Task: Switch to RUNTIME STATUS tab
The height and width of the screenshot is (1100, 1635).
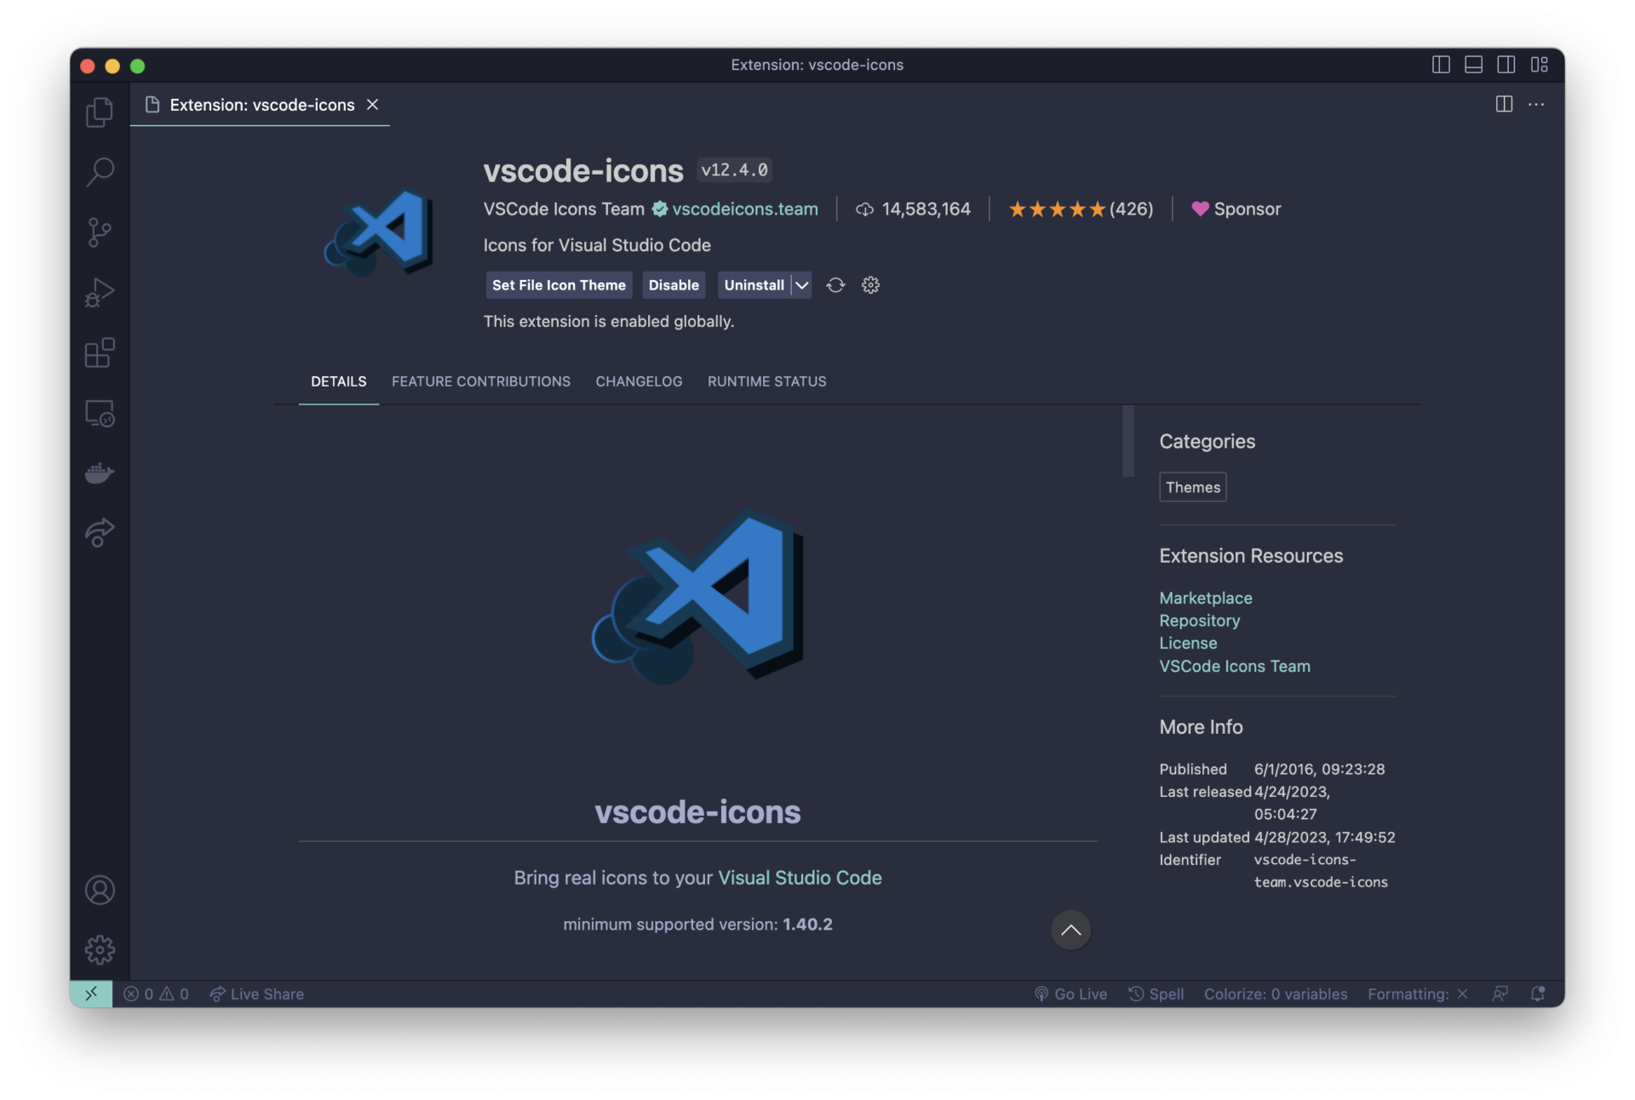Action: pyautogui.click(x=766, y=381)
